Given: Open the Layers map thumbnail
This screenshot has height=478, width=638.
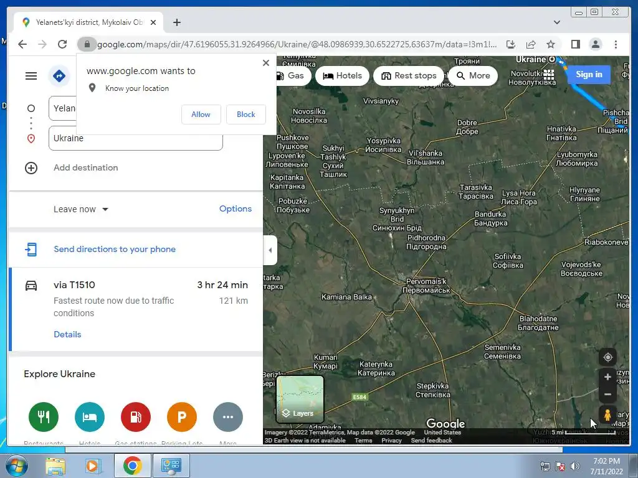Looking at the screenshot, I should [300, 399].
